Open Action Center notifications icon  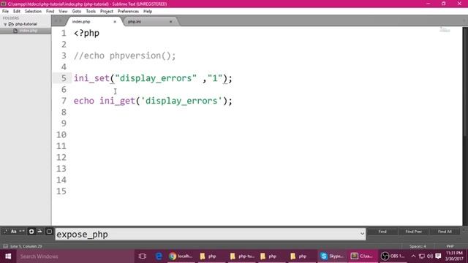(438, 256)
